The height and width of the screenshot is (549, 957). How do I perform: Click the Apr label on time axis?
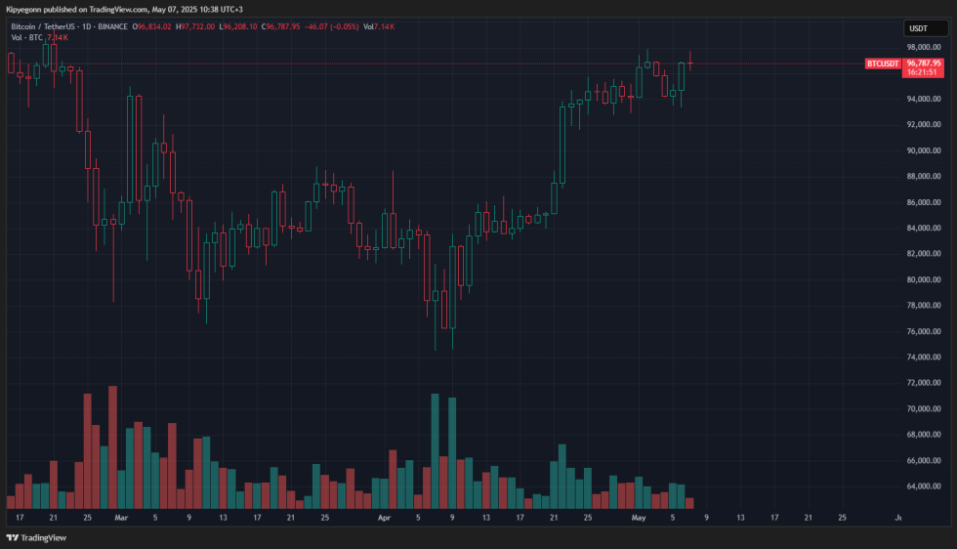click(x=384, y=517)
